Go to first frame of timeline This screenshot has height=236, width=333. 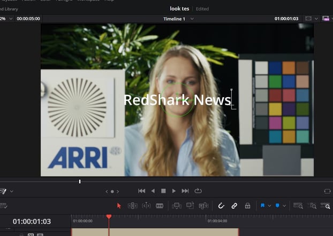click(x=142, y=191)
